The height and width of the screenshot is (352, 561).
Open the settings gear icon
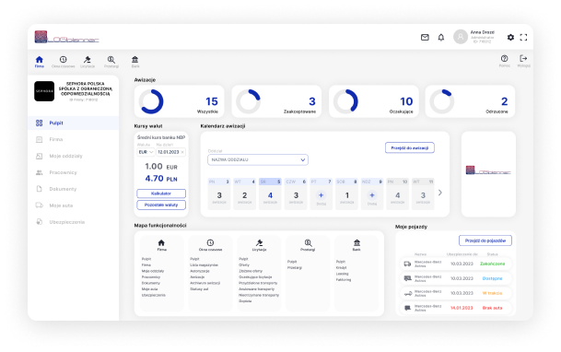pos(510,37)
